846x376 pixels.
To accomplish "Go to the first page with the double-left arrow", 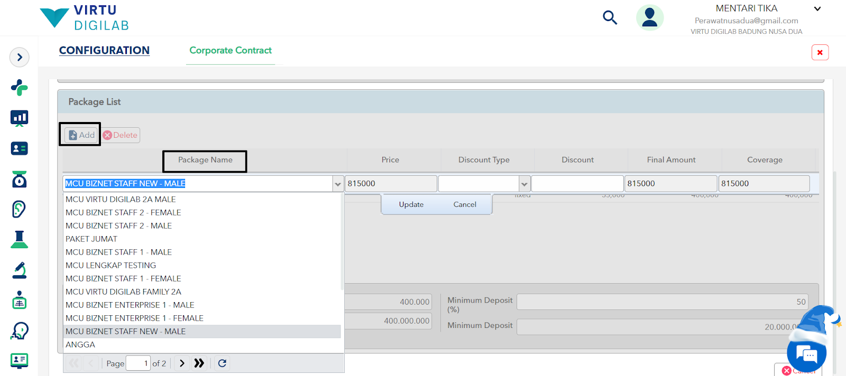I will coord(74,363).
